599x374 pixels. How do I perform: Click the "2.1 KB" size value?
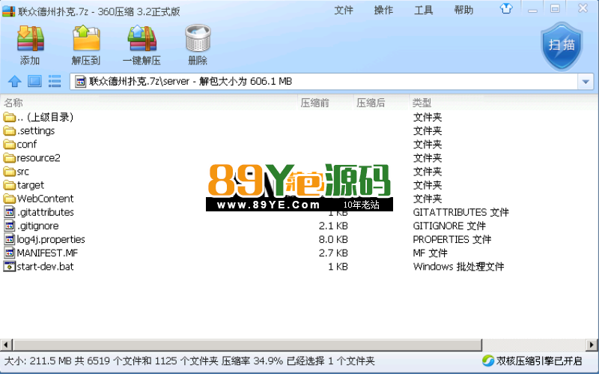(x=333, y=226)
